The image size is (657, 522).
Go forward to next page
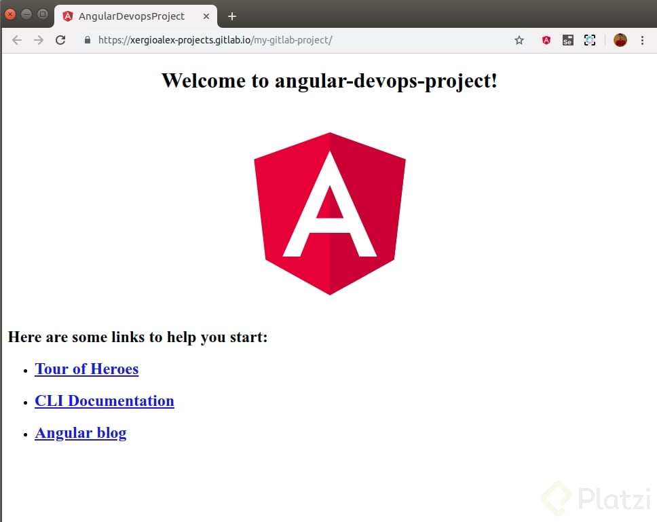coord(39,40)
